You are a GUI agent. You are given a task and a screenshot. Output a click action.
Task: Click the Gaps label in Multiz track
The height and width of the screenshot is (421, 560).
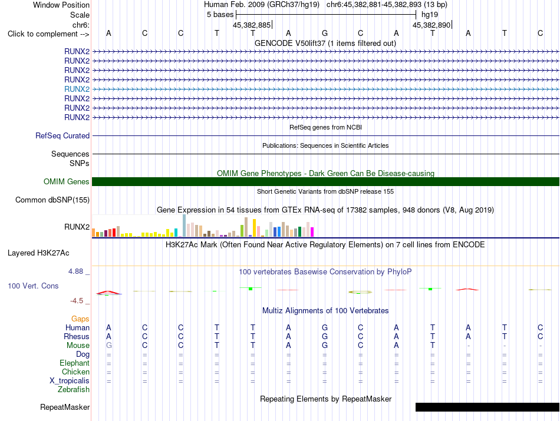coord(80,319)
